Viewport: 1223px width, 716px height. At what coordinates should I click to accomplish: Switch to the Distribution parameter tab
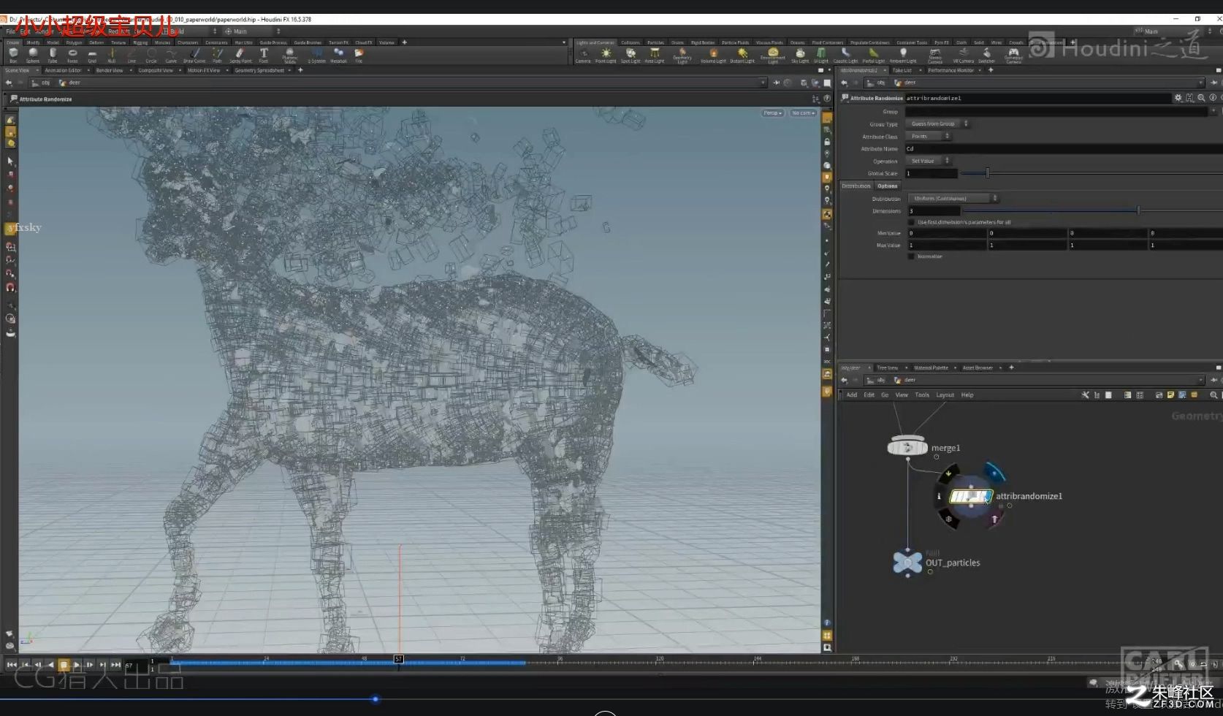(x=856, y=186)
